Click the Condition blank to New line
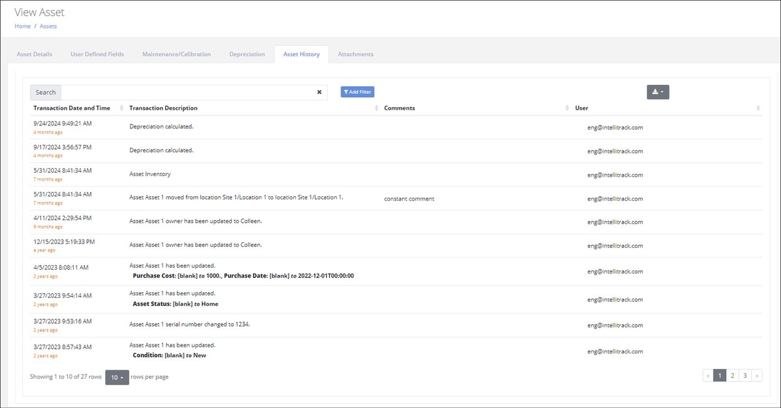Image resolution: width=781 pixels, height=408 pixels. (169, 356)
